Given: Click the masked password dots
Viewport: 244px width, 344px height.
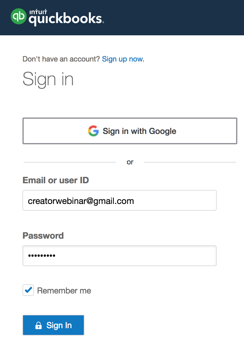Looking at the screenshot, I should [x=42, y=256].
